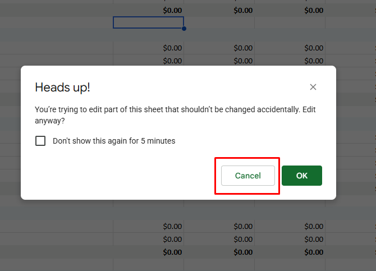Select the outlined empty cell with the fill handle
Viewport: 376px width, 271px height.
point(148,22)
